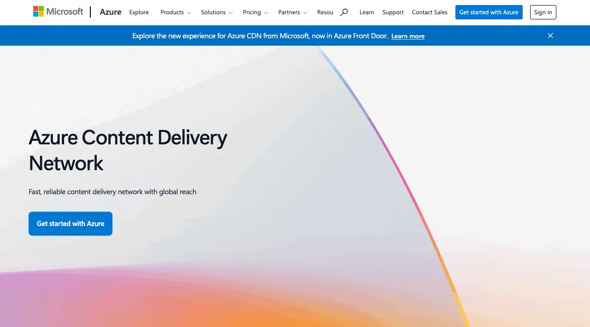Click the Sign in button

(x=543, y=12)
